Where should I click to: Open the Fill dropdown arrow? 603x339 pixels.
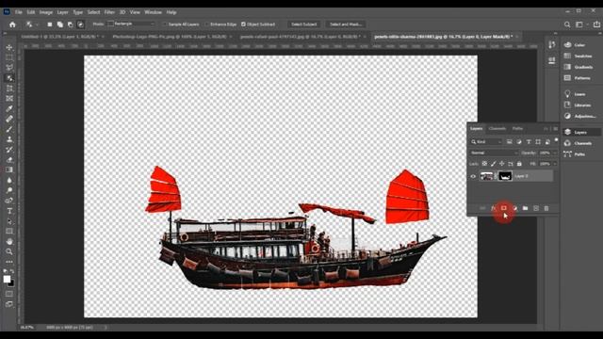(x=554, y=164)
